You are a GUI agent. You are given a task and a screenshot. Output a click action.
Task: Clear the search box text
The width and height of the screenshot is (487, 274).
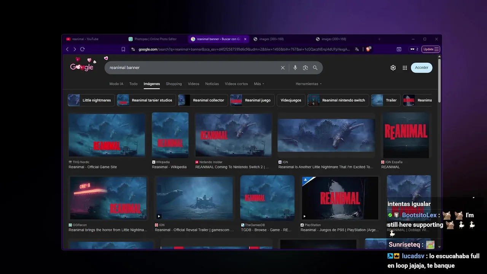click(x=283, y=68)
